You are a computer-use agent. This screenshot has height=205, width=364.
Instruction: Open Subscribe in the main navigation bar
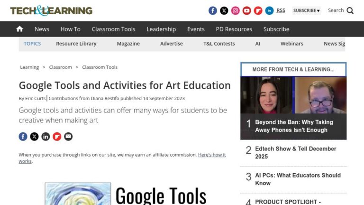point(276,29)
